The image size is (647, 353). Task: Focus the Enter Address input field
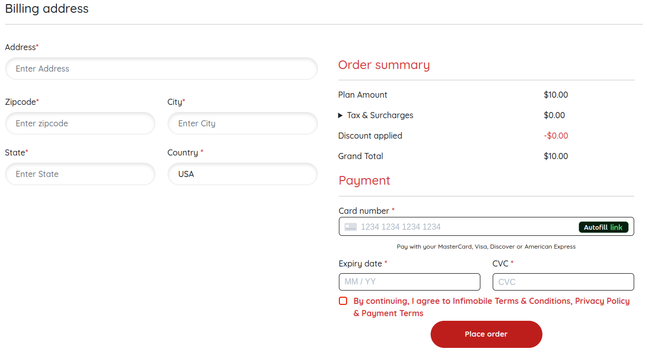coord(161,69)
